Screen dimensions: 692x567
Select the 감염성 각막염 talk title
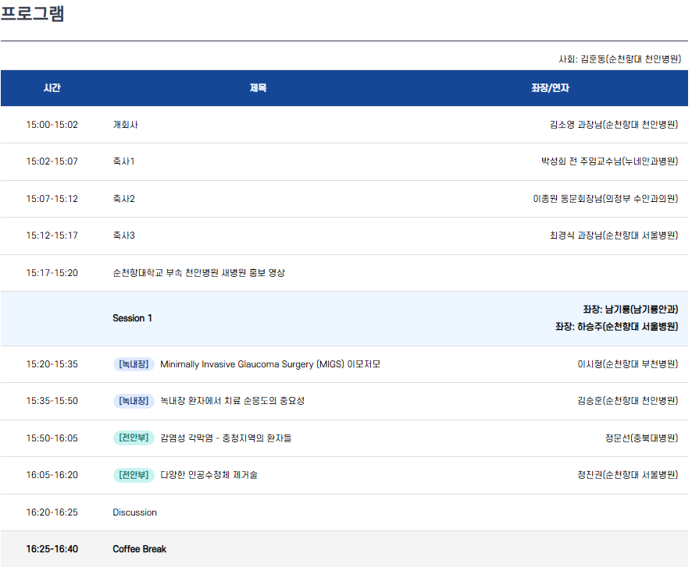click(225, 438)
